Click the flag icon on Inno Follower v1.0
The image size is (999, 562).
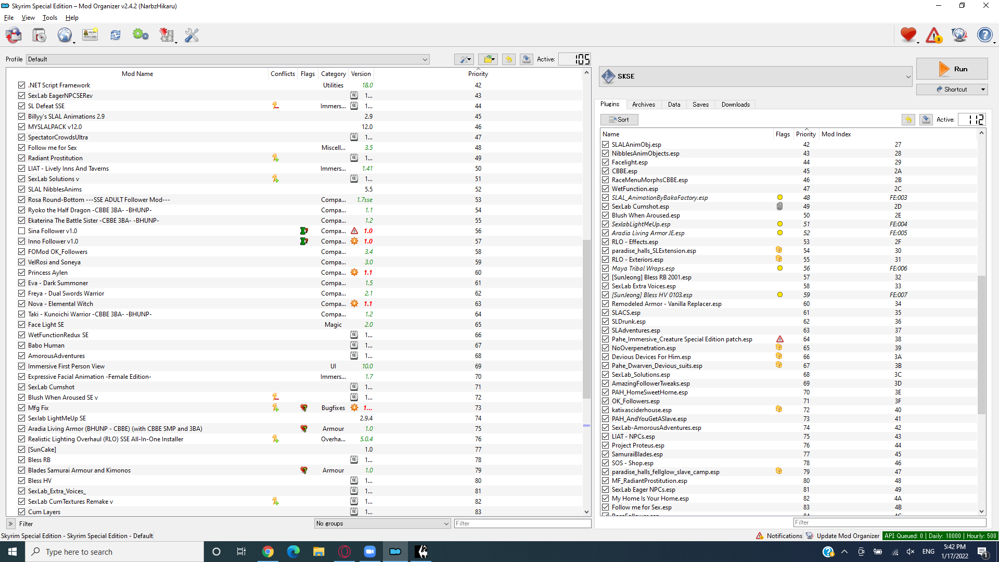coord(304,241)
